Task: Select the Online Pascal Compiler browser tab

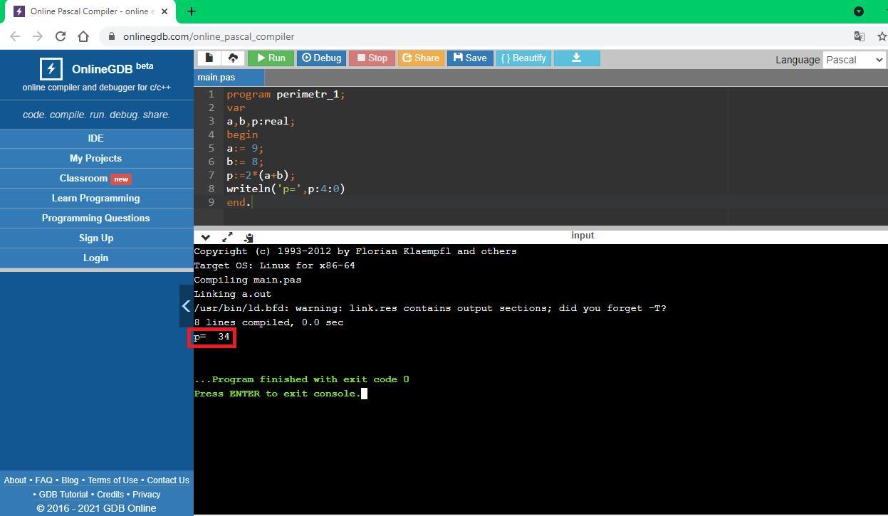Action: [x=90, y=11]
